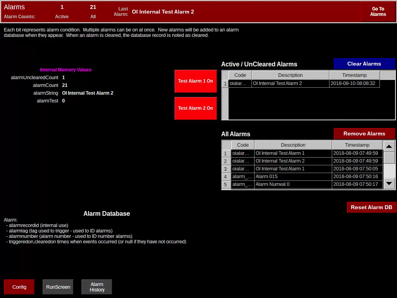This screenshot has width=397, height=298.
Task: Open the Config screen
Action: 19,287
